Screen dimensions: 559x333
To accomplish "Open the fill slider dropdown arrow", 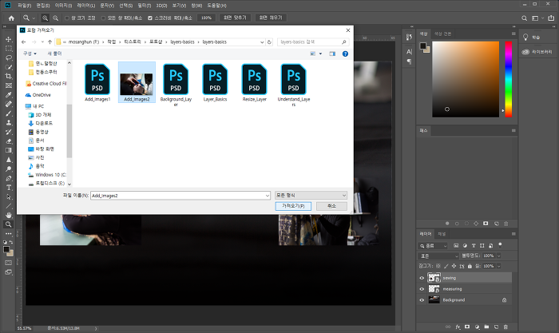I will click(499, 267).
